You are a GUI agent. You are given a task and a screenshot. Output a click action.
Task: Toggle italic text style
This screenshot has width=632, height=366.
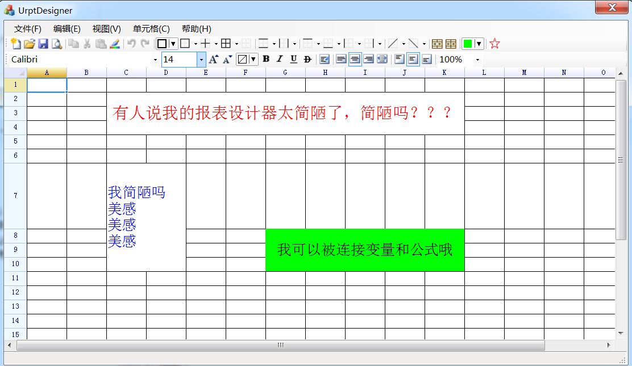(x=280, y=59)
